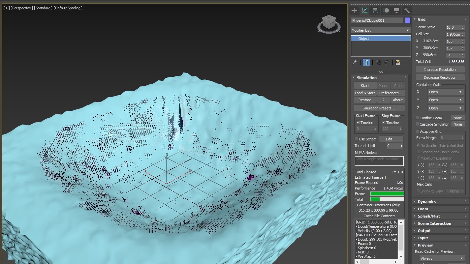
Task: Open Simulation Presets...
Action: coord(379,108)
